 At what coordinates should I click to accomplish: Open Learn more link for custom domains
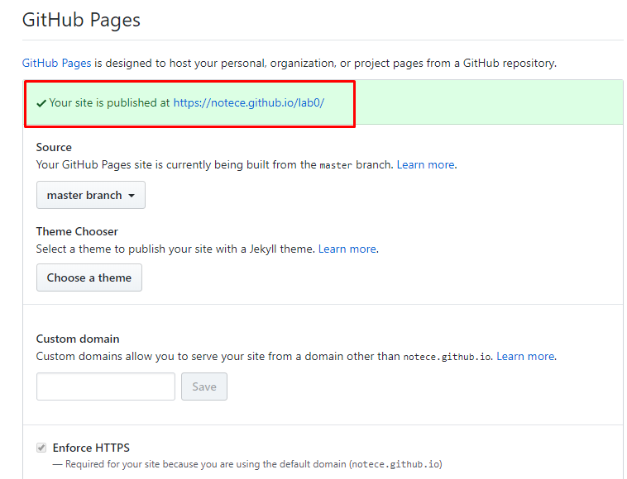525,357
